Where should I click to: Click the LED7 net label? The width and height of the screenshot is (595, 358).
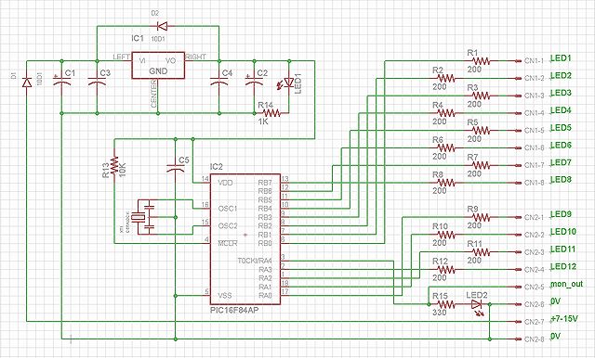561,162
